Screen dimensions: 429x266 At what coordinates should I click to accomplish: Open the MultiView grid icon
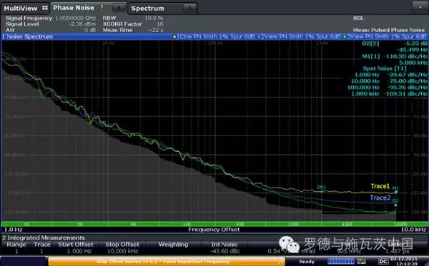[x=45, y=8]
